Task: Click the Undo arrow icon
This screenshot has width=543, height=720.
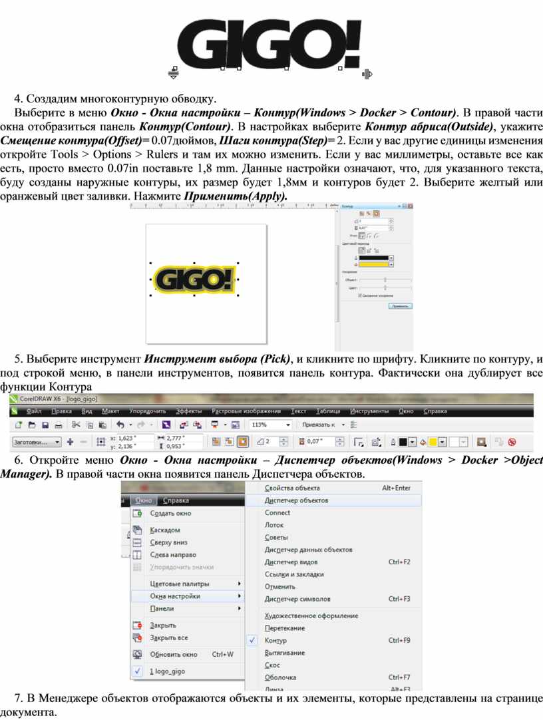Action: coord(120,425)
